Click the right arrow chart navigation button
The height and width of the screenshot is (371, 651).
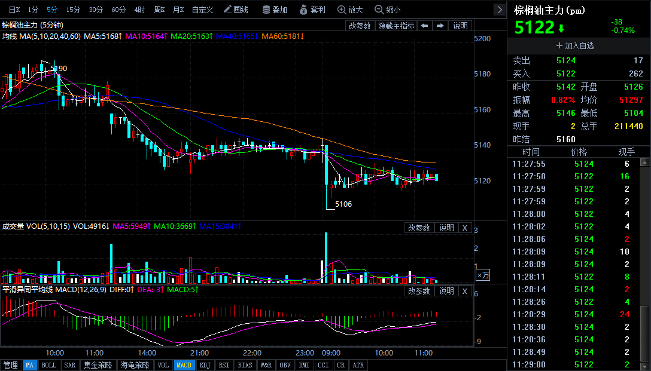[440, 26]
